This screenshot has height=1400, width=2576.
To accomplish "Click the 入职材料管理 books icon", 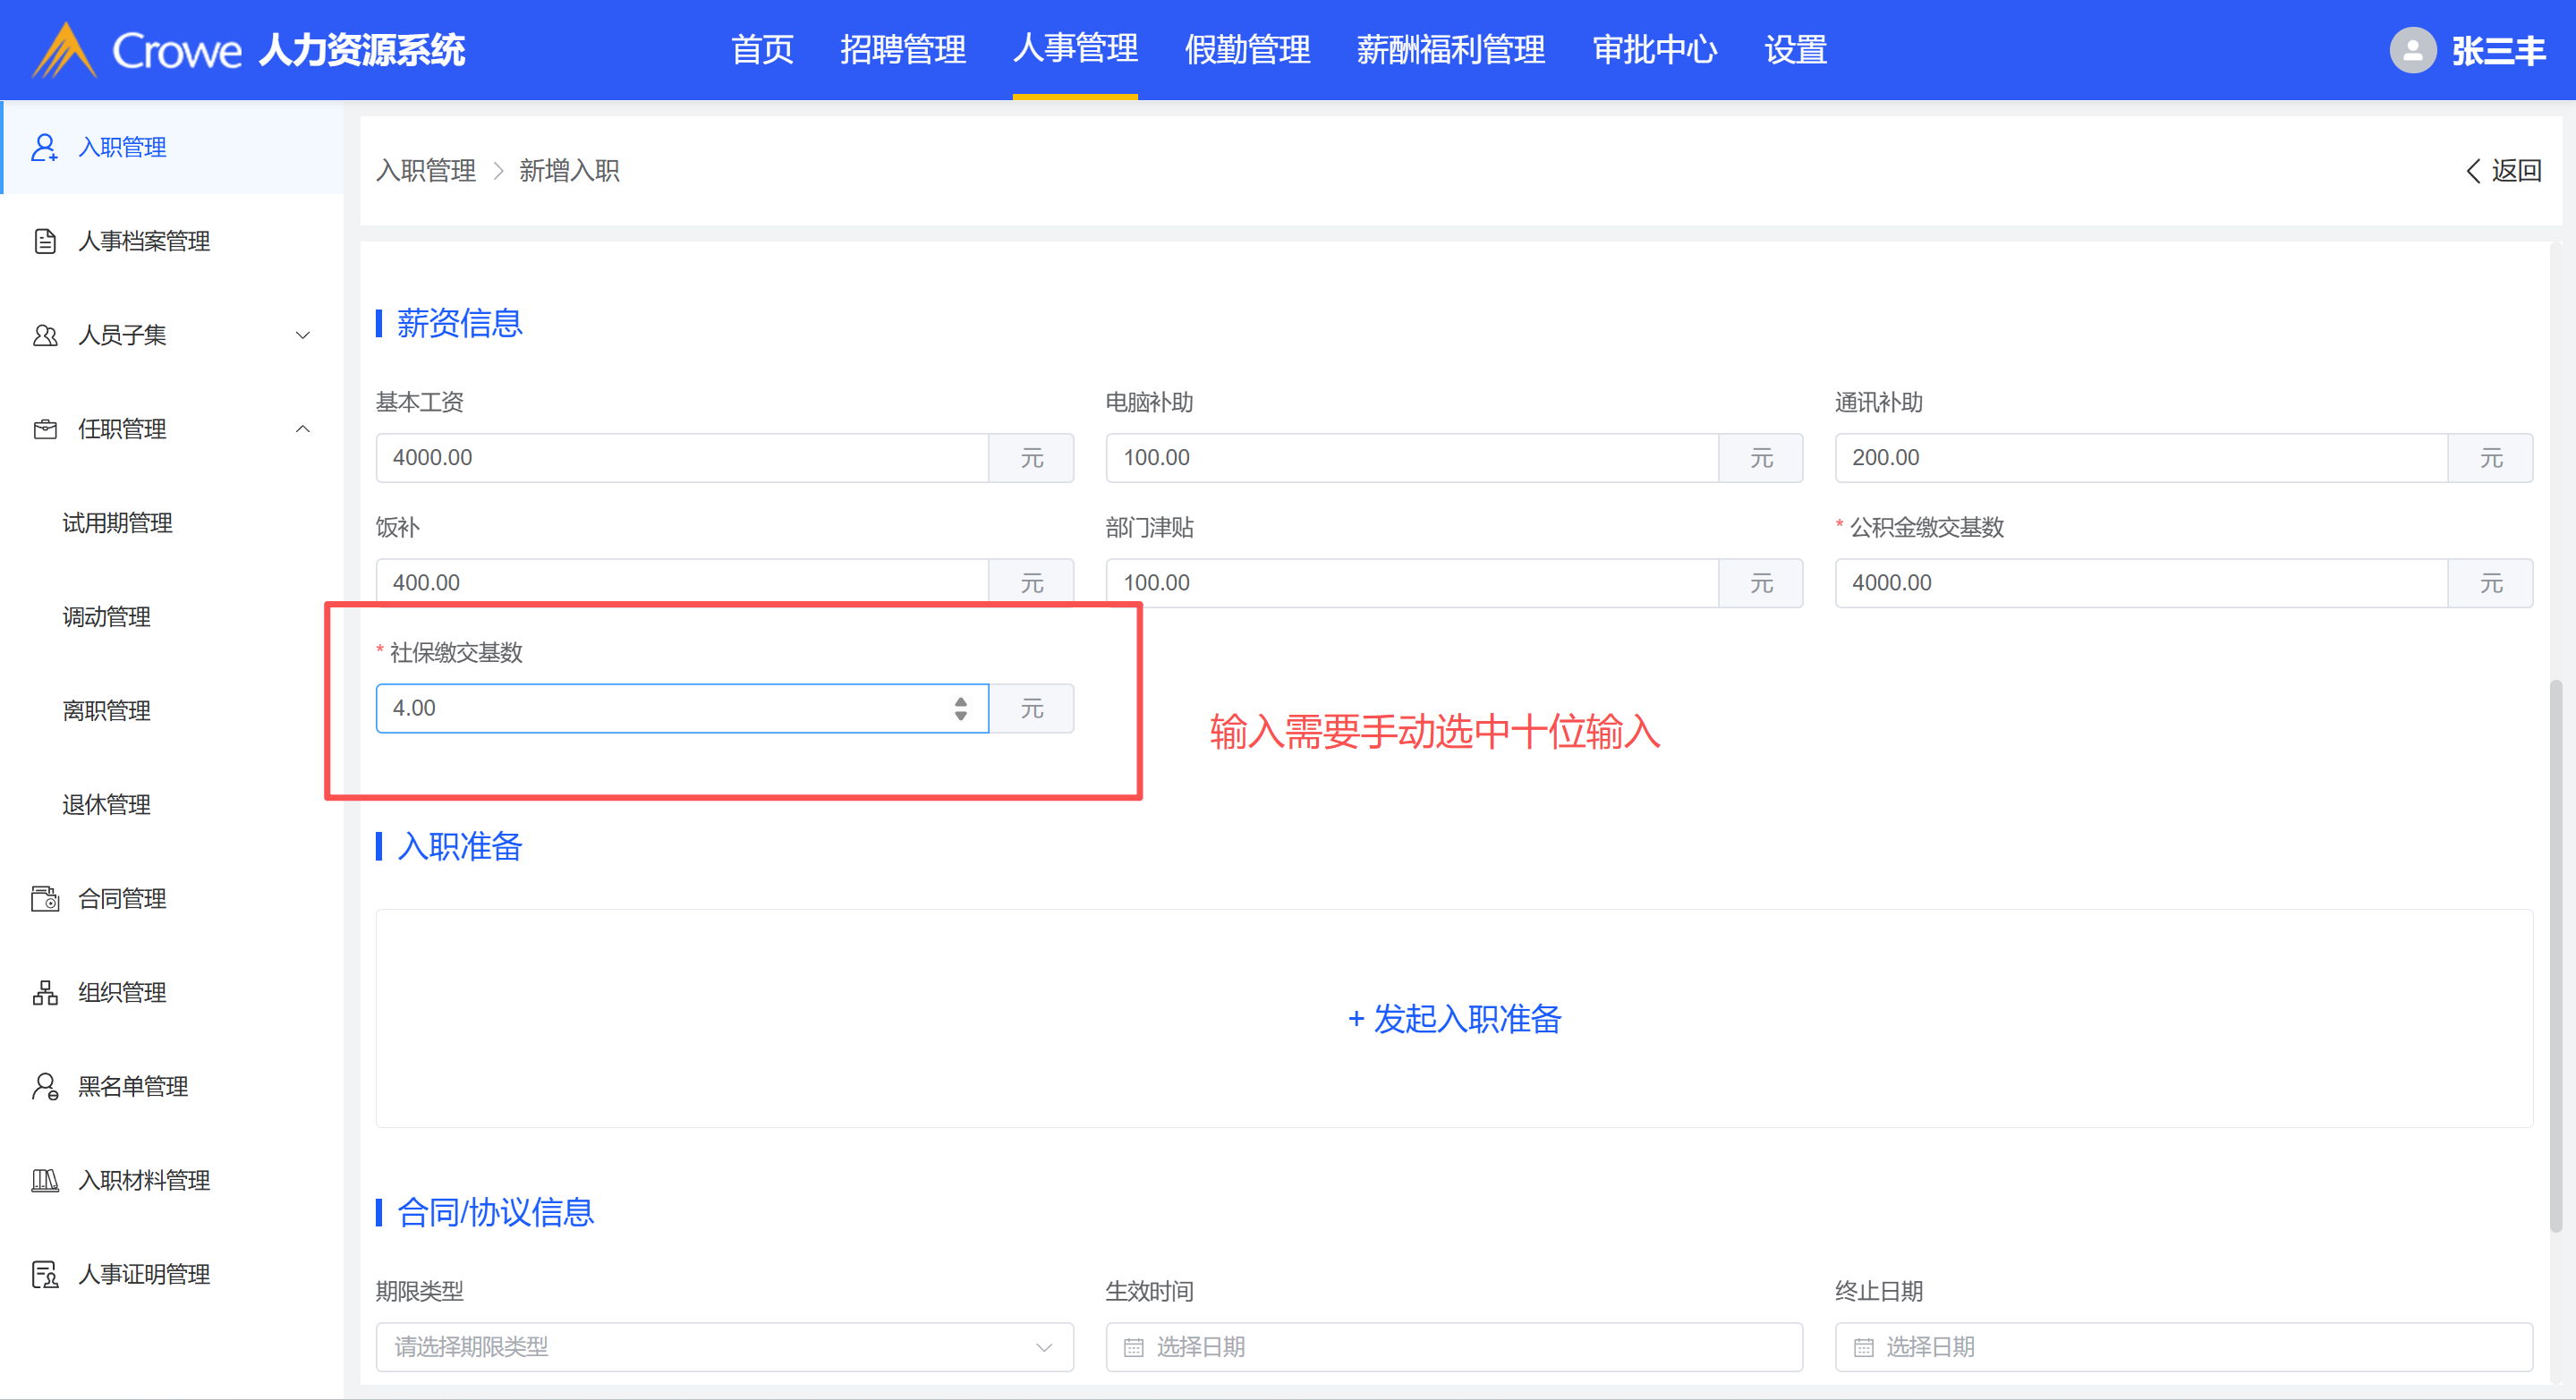I will pyautogui.click(x=44, y=1181).
